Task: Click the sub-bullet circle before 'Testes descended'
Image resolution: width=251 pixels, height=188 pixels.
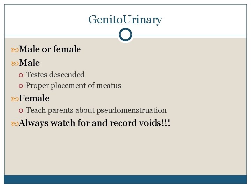Action: [21, 75]
